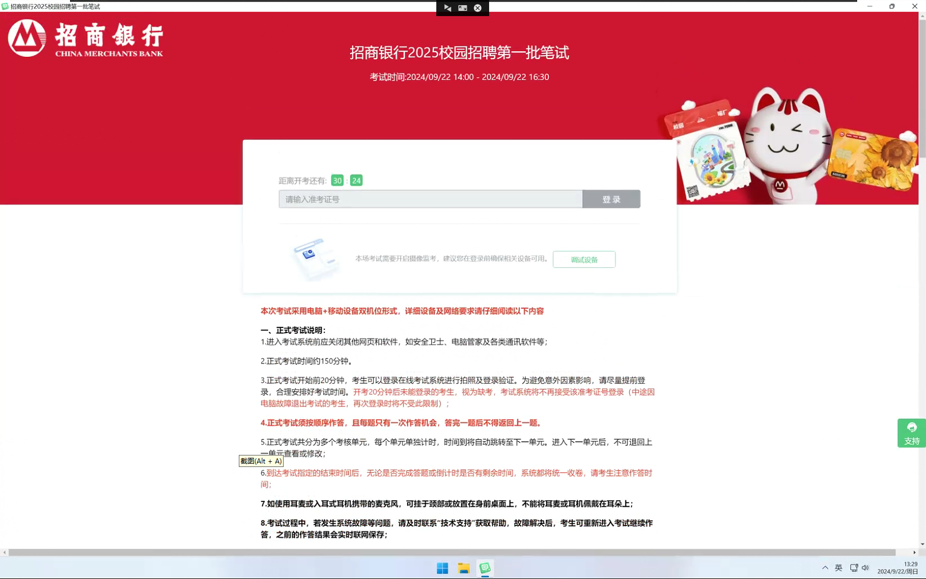The image size is (926, 579).
Task: Click the expand-arrows icon in top overlay bar
Action: pos(463,8)
